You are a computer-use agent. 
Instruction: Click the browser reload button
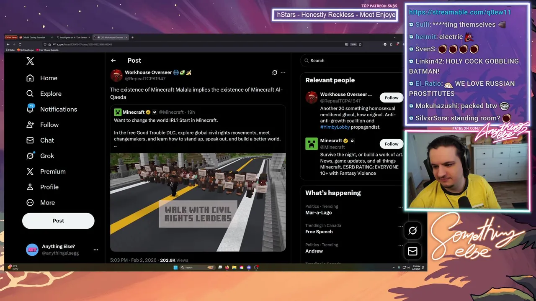[20, 44]
